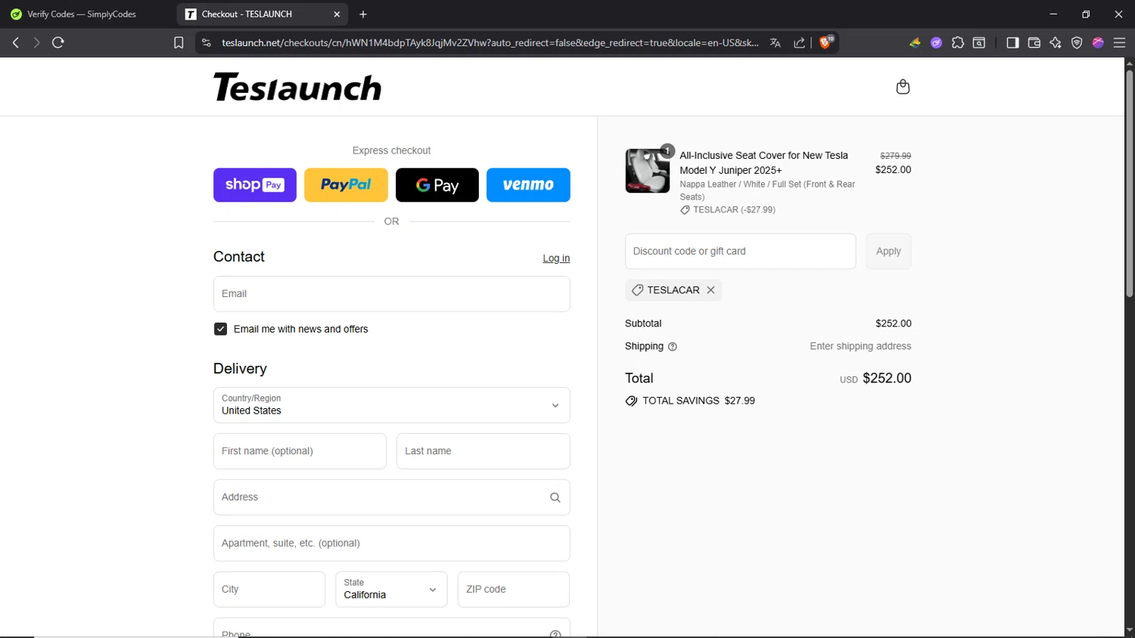Click Discount code or gift card field
This screenshot has width=1135, height=638.
tap(740, 252)
